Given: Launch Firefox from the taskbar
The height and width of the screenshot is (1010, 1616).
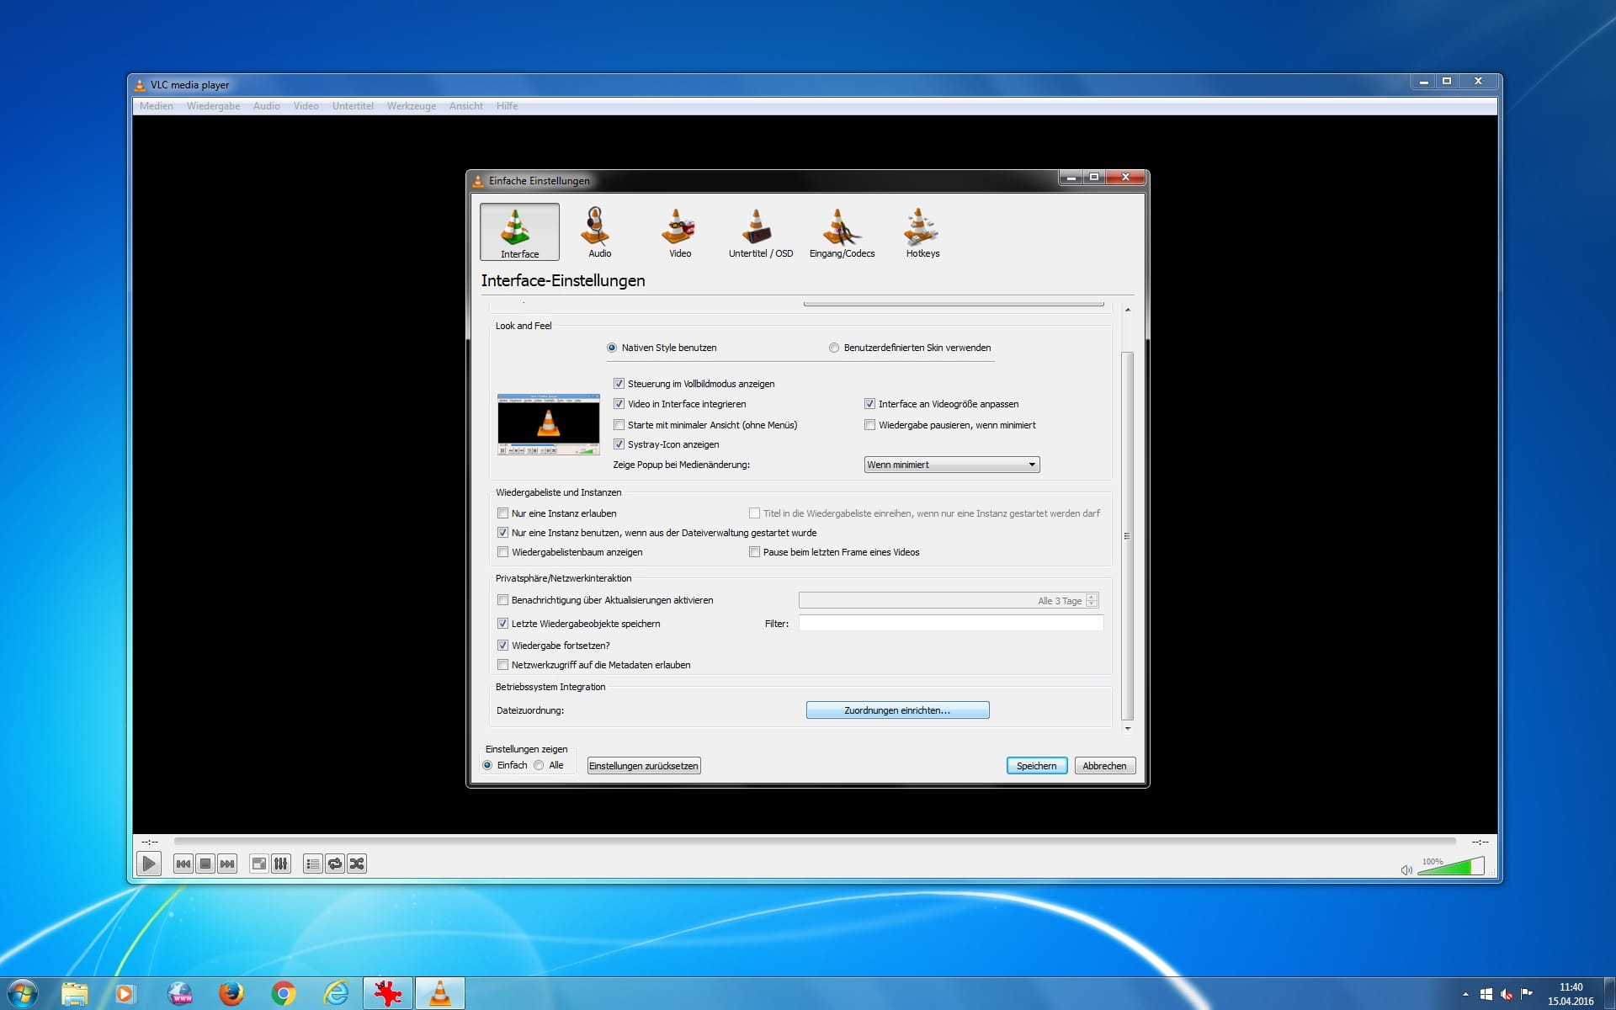Looking at the screenshot, I should point(231,994).
